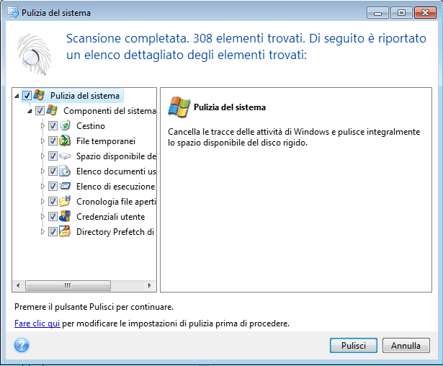Click the Cestino recycle bin icon
Image resolution: width=443 pixels, height=366 pixels.
point(65,126)
